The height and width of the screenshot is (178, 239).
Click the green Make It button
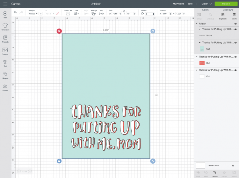226,4
